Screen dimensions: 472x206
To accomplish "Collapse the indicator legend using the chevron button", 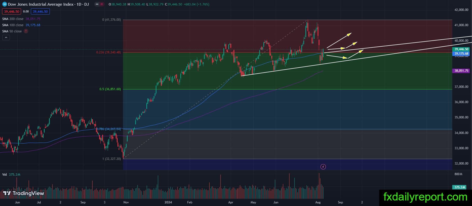I will pos(6,37).
